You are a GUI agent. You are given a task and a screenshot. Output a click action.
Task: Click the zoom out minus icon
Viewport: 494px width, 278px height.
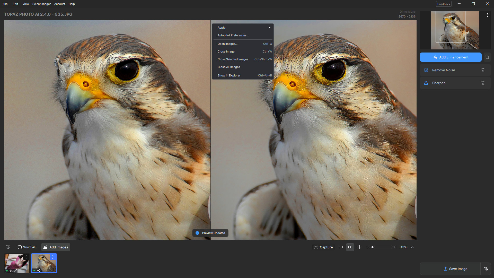(x=368, y=247)
